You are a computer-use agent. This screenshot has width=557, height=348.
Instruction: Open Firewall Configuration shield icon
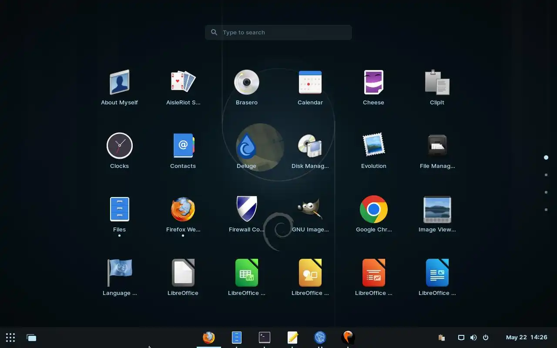pos(247,214)
